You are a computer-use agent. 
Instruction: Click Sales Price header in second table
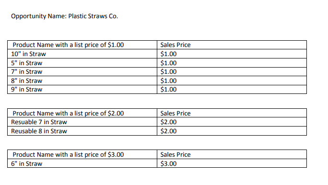[x=232, y=113]
